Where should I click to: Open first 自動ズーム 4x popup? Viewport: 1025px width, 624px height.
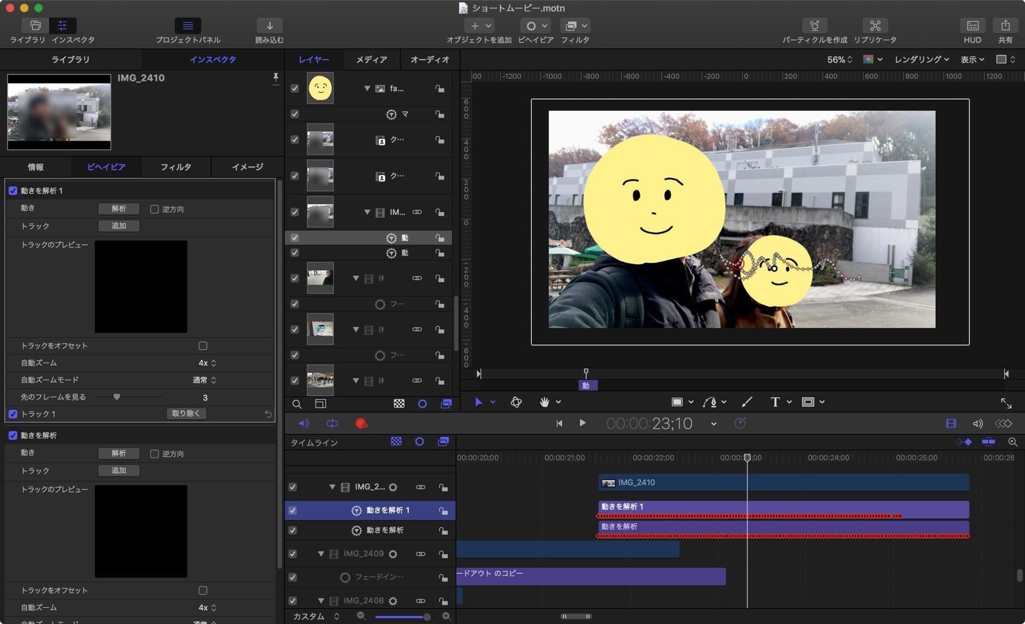point(207,363)
